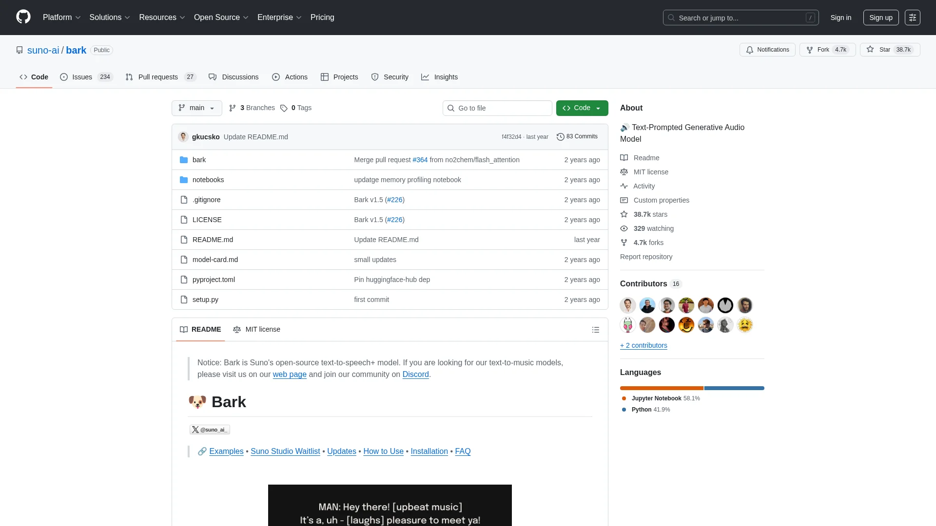Expand the main branch dropdown
Viewport: 936px width, 526px height.
(196, 108)
